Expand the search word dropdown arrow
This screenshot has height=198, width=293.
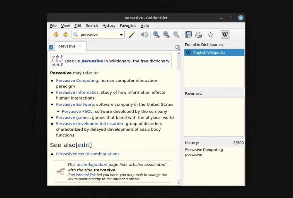121,35
